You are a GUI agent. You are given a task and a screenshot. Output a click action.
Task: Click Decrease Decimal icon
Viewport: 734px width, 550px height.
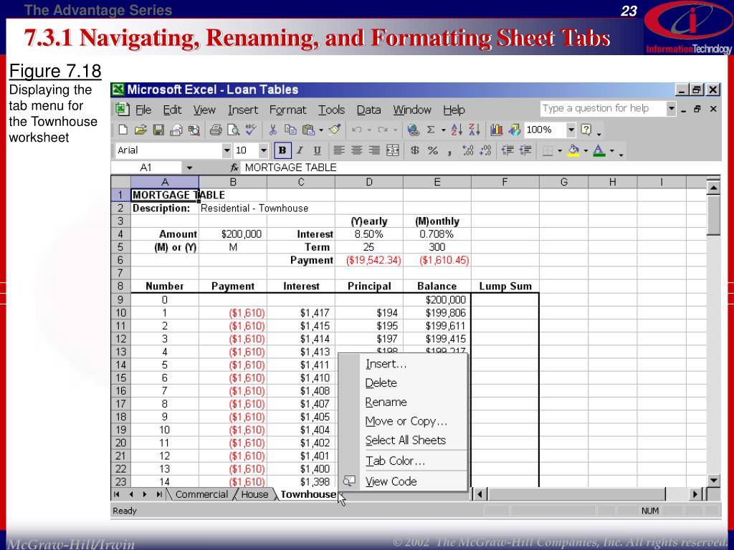click(485, 150)
